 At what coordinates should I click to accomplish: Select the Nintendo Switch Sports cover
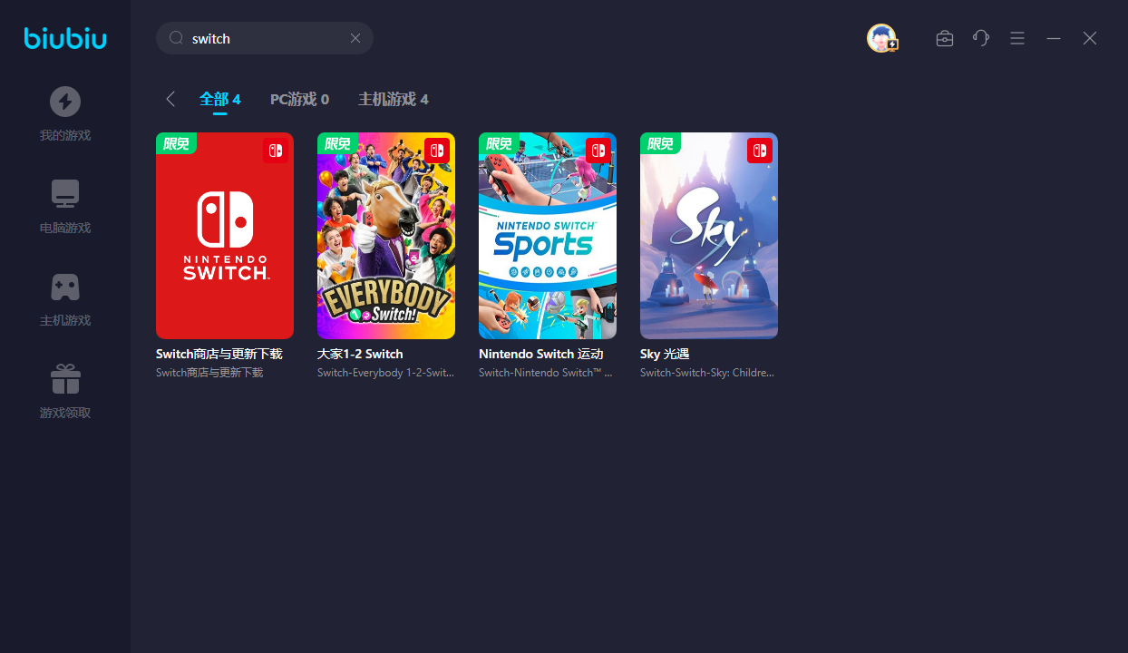click(548, 236)
